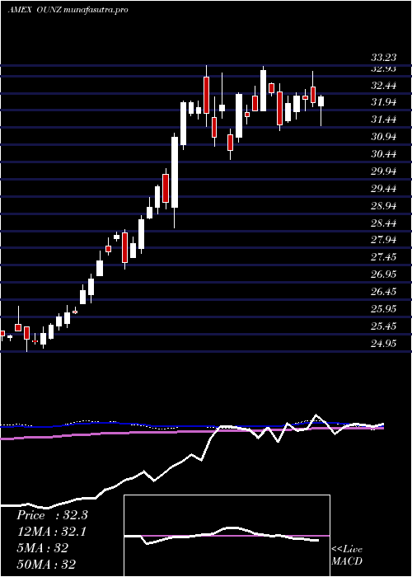Screen dimensions: 412x577
Task: Click the 26.95 price axis label
Action: (384, 274)
